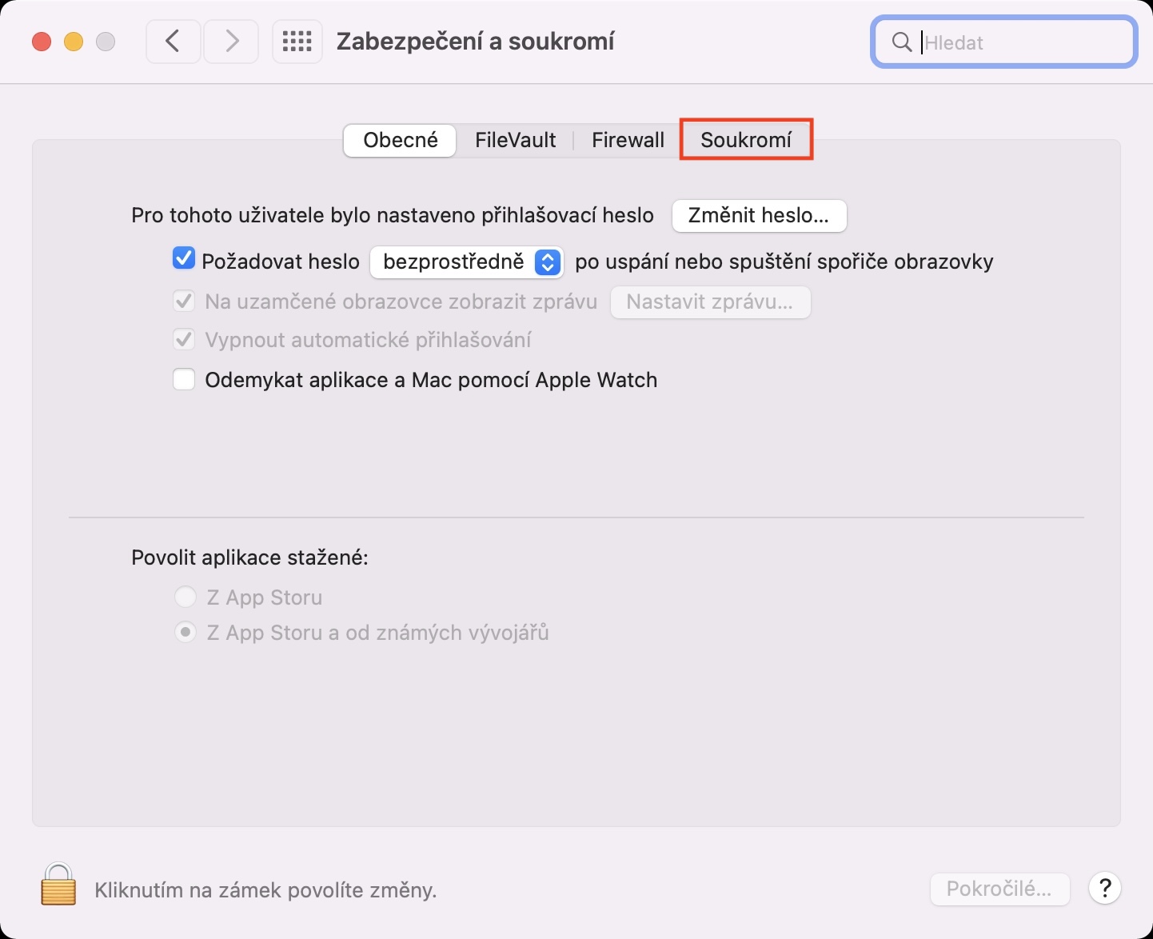Screen dimensions: 1153x939
Task: Click the padlock to allow changes
Action: 58,885
